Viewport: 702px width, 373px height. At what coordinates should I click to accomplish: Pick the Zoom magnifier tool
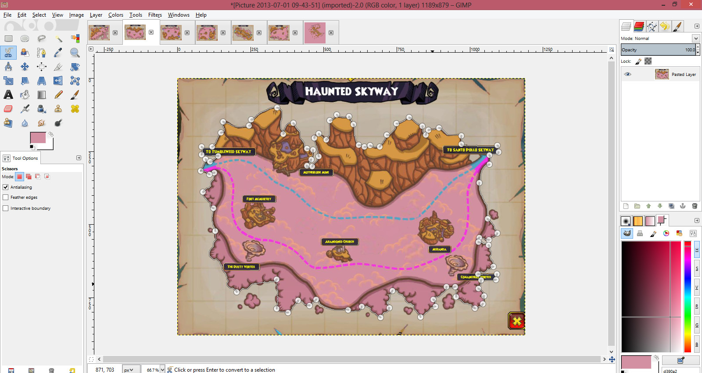point(75,53)
